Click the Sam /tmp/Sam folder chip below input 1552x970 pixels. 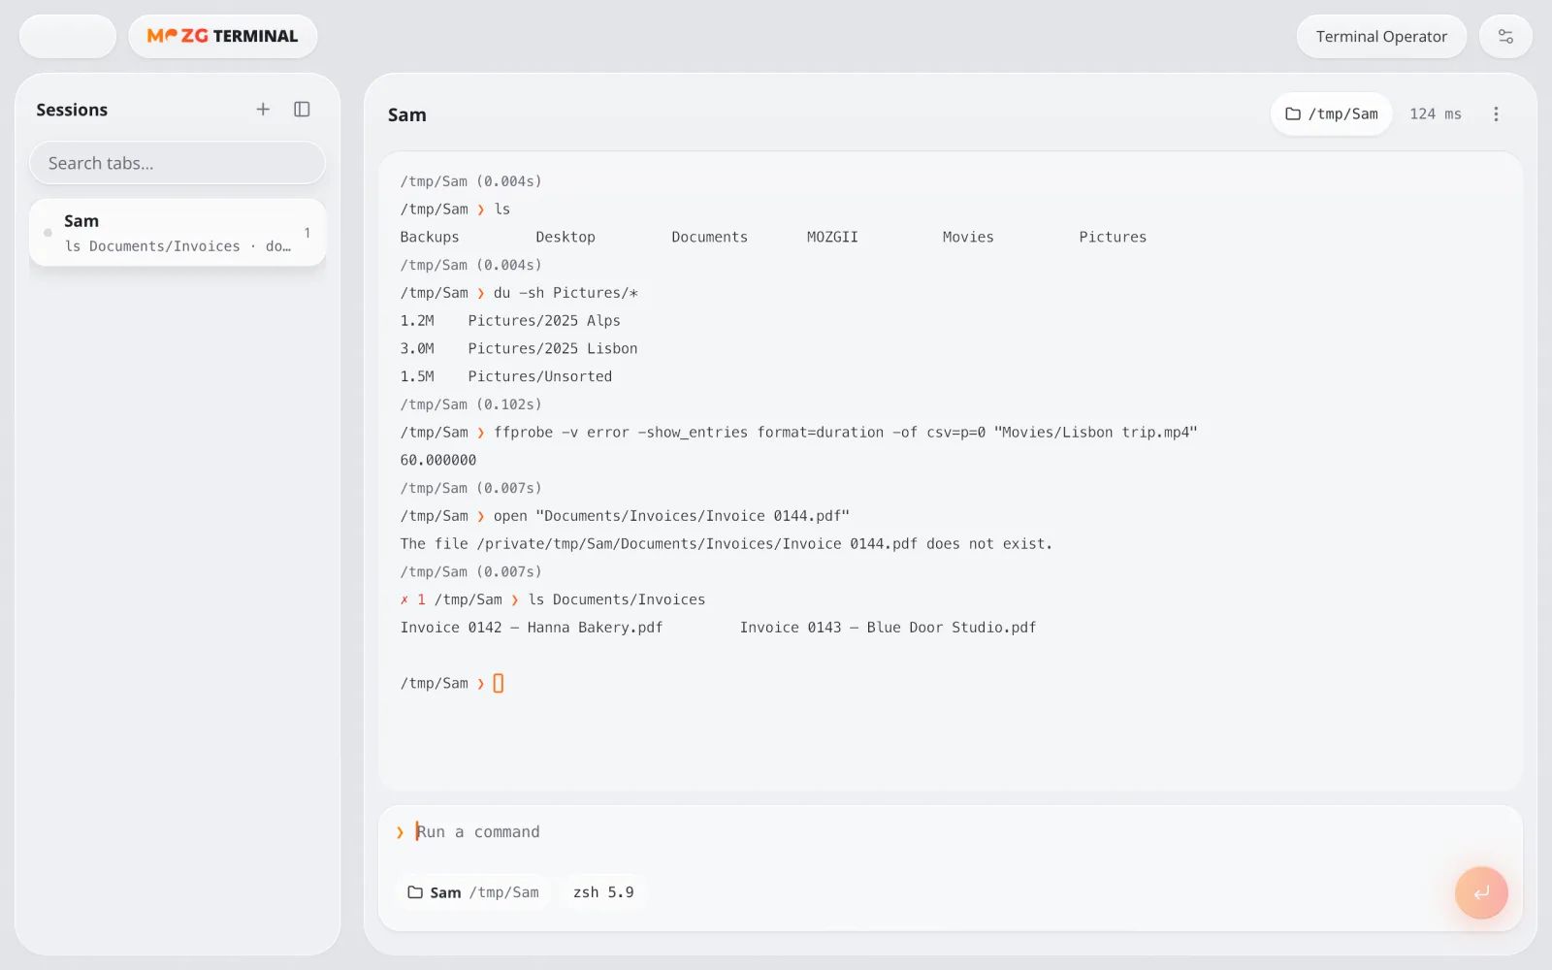[473, 892]
